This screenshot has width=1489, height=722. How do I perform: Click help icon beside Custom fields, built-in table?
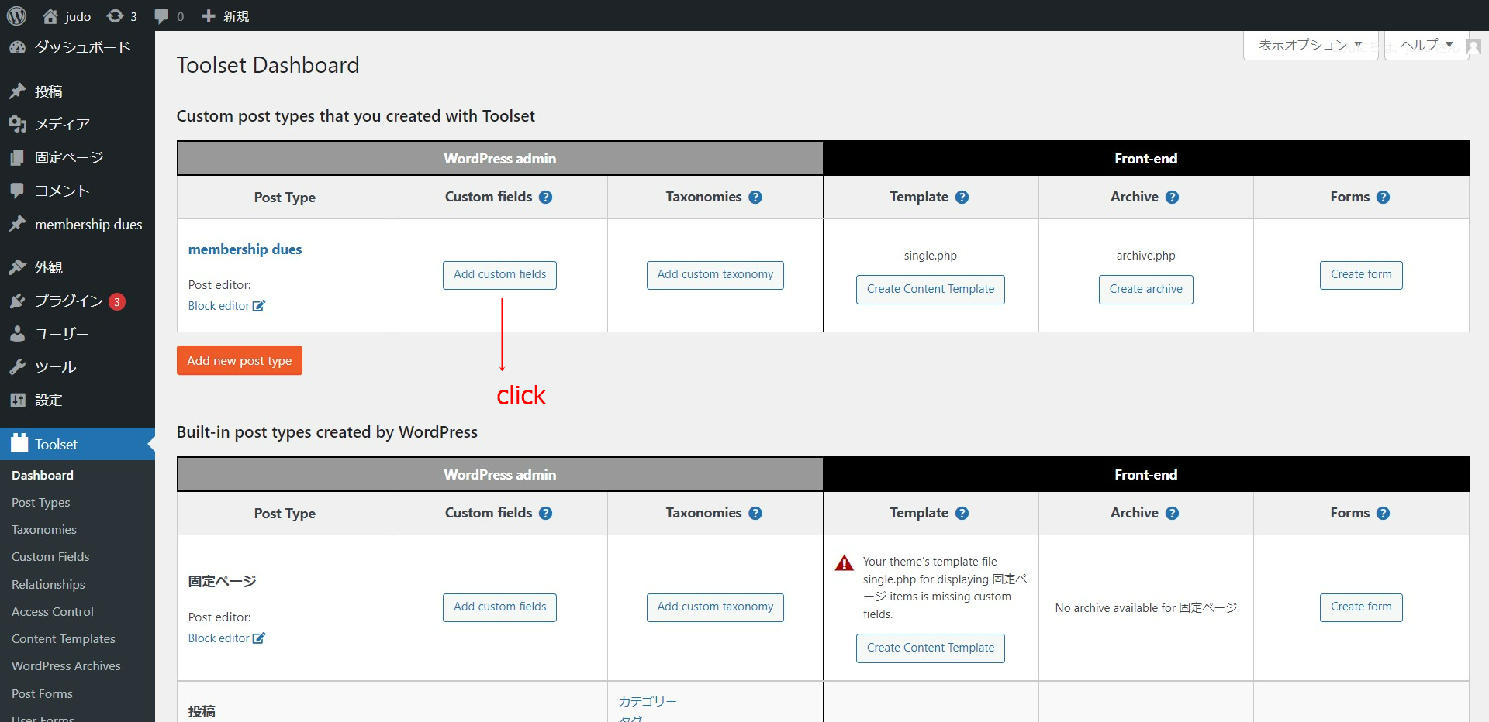(546, 513)
